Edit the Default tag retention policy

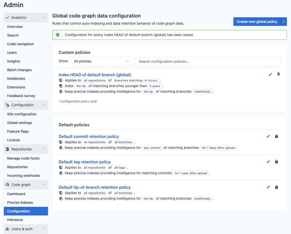tap(268, 162)
